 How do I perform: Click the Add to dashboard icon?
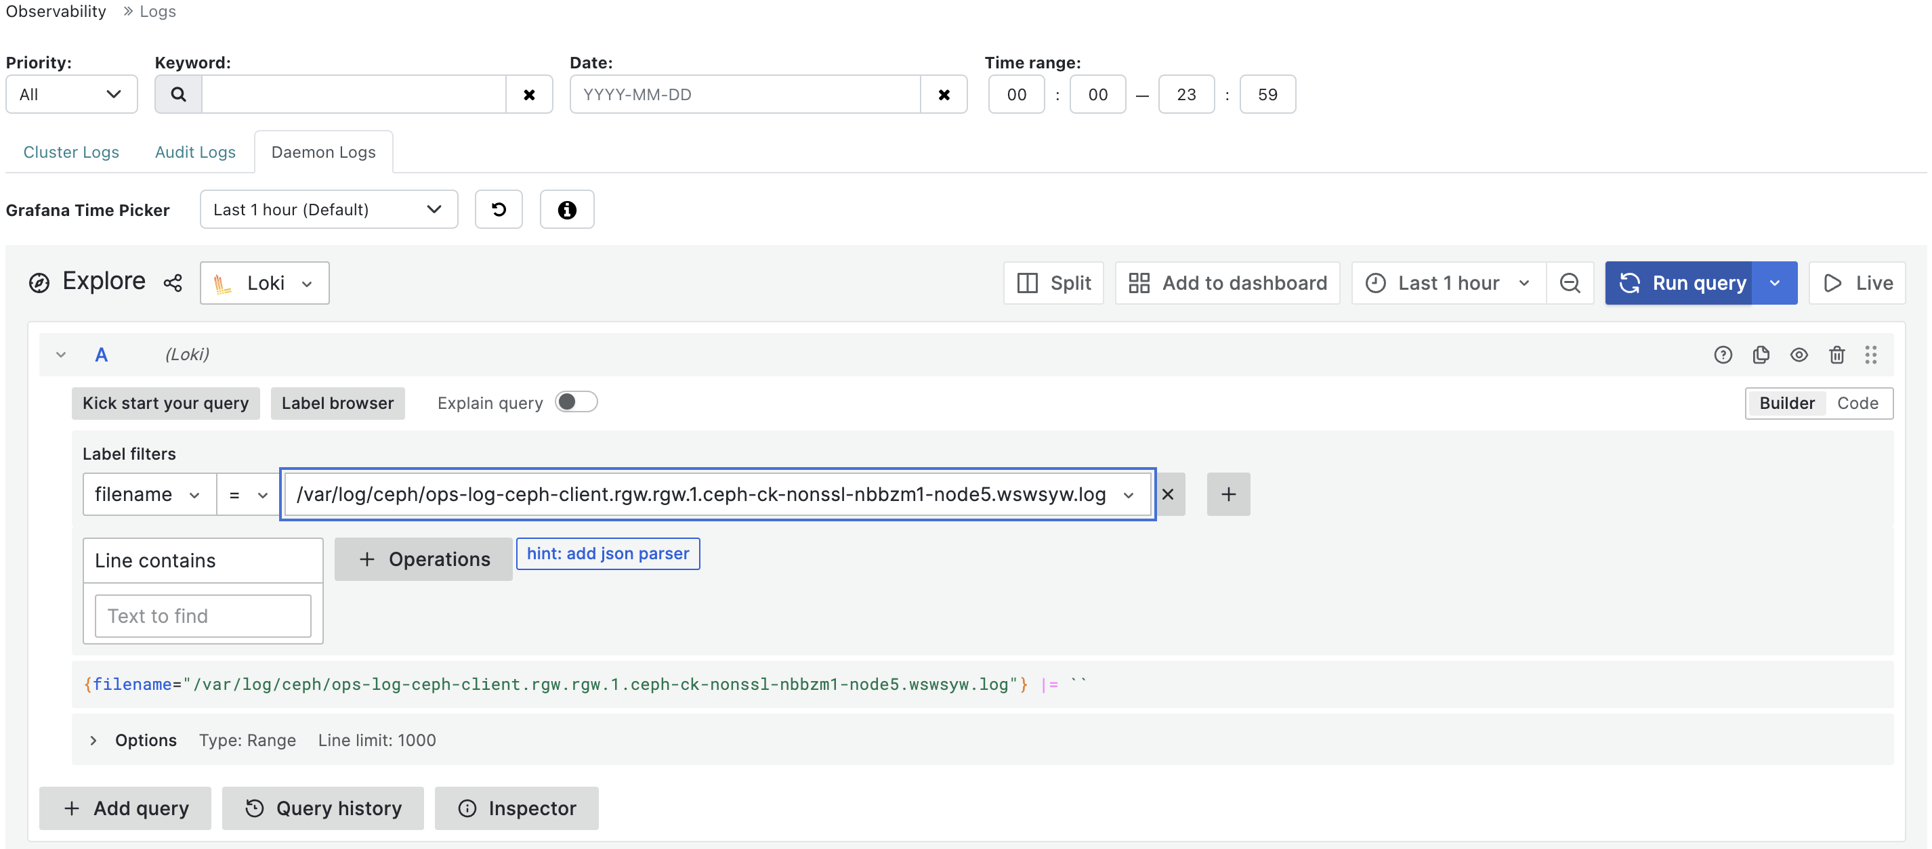1137,282
